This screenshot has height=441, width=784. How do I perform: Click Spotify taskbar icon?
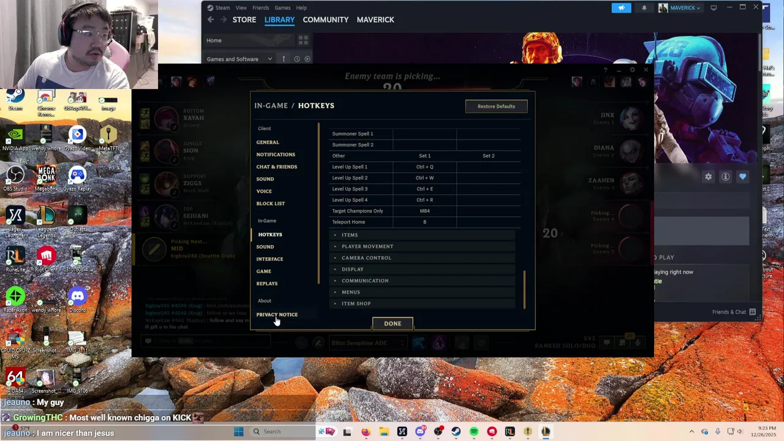click(474, 432)
